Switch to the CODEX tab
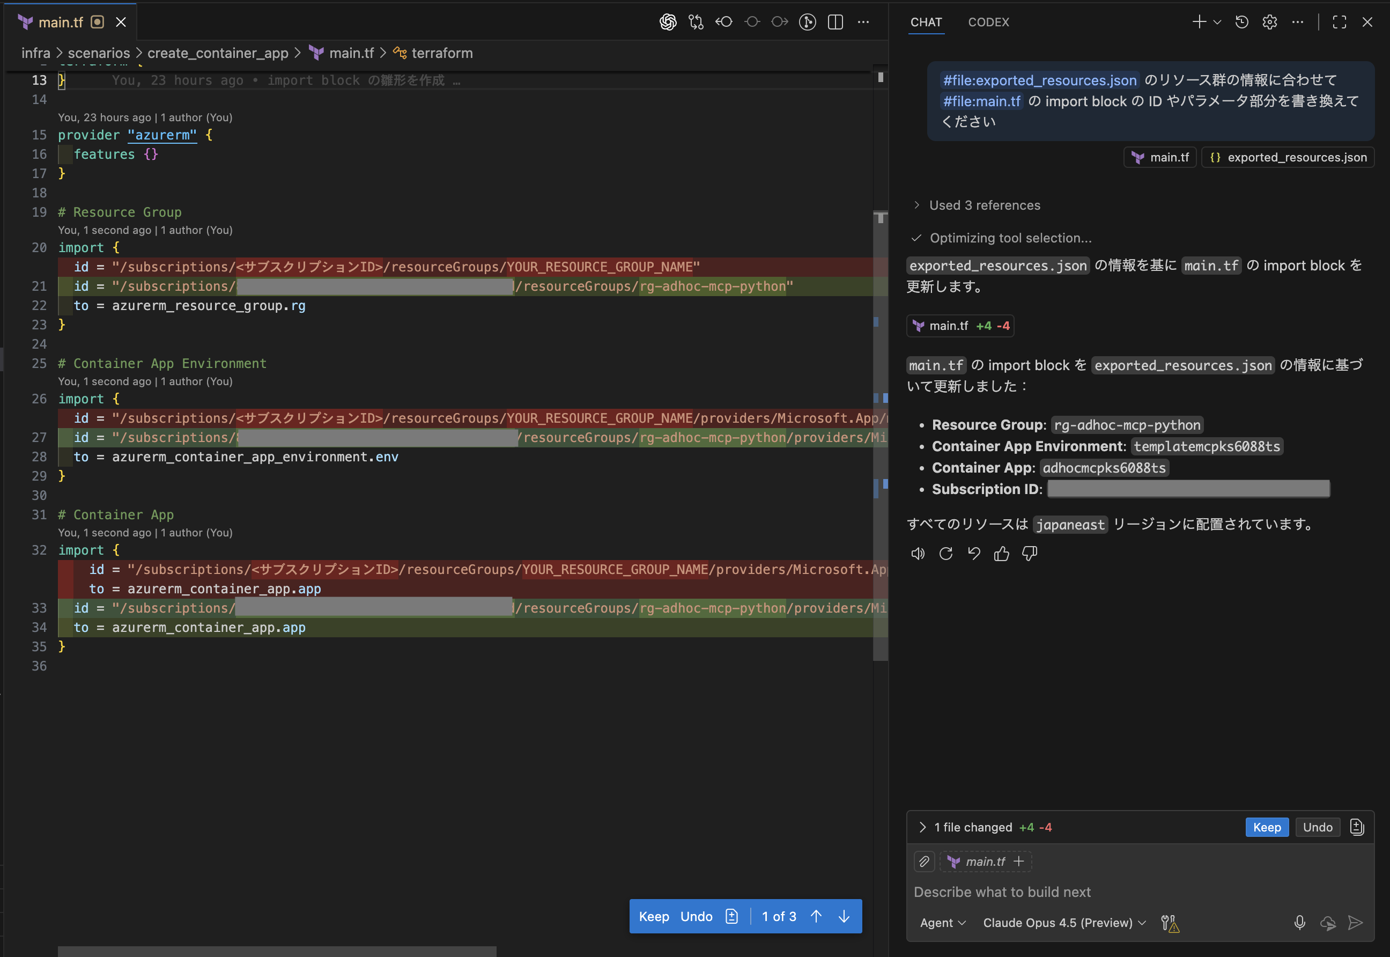Viewport: 1390px width, 957px height. pyautogui.click(x=988, y=22)
